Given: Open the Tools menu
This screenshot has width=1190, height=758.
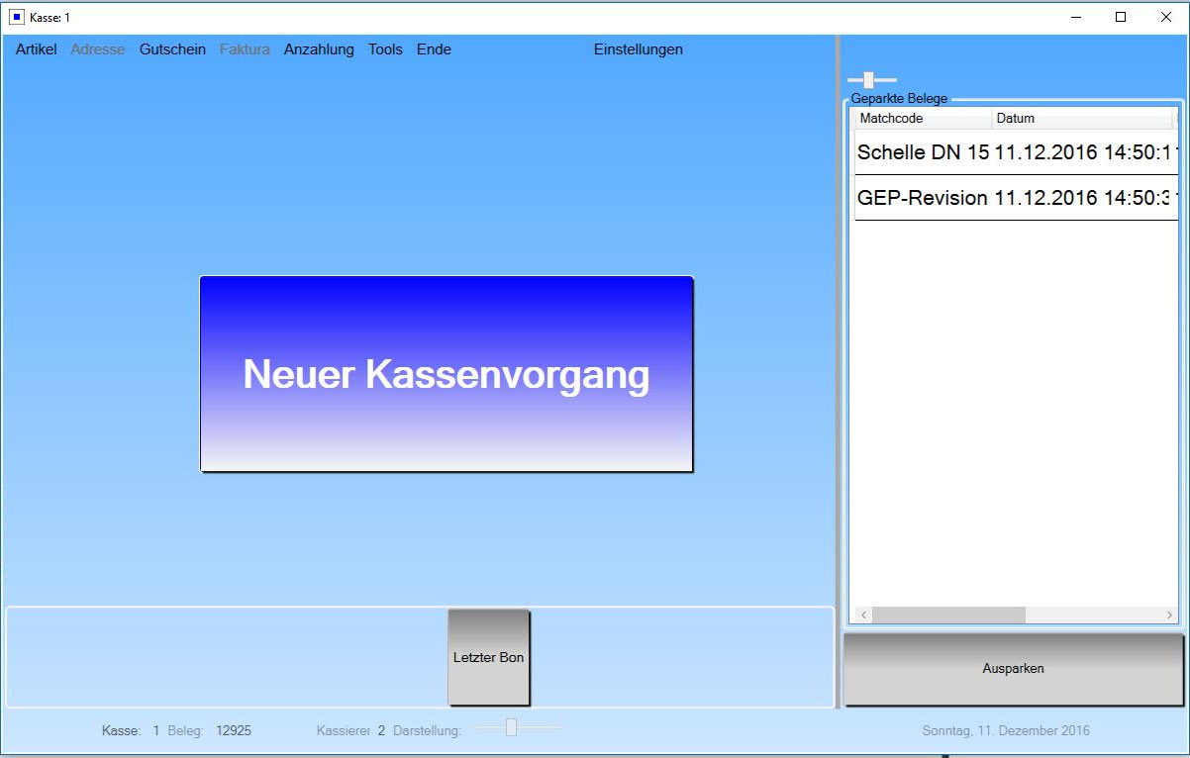Looking at the screenshot, I should click(x=385, y=49).
